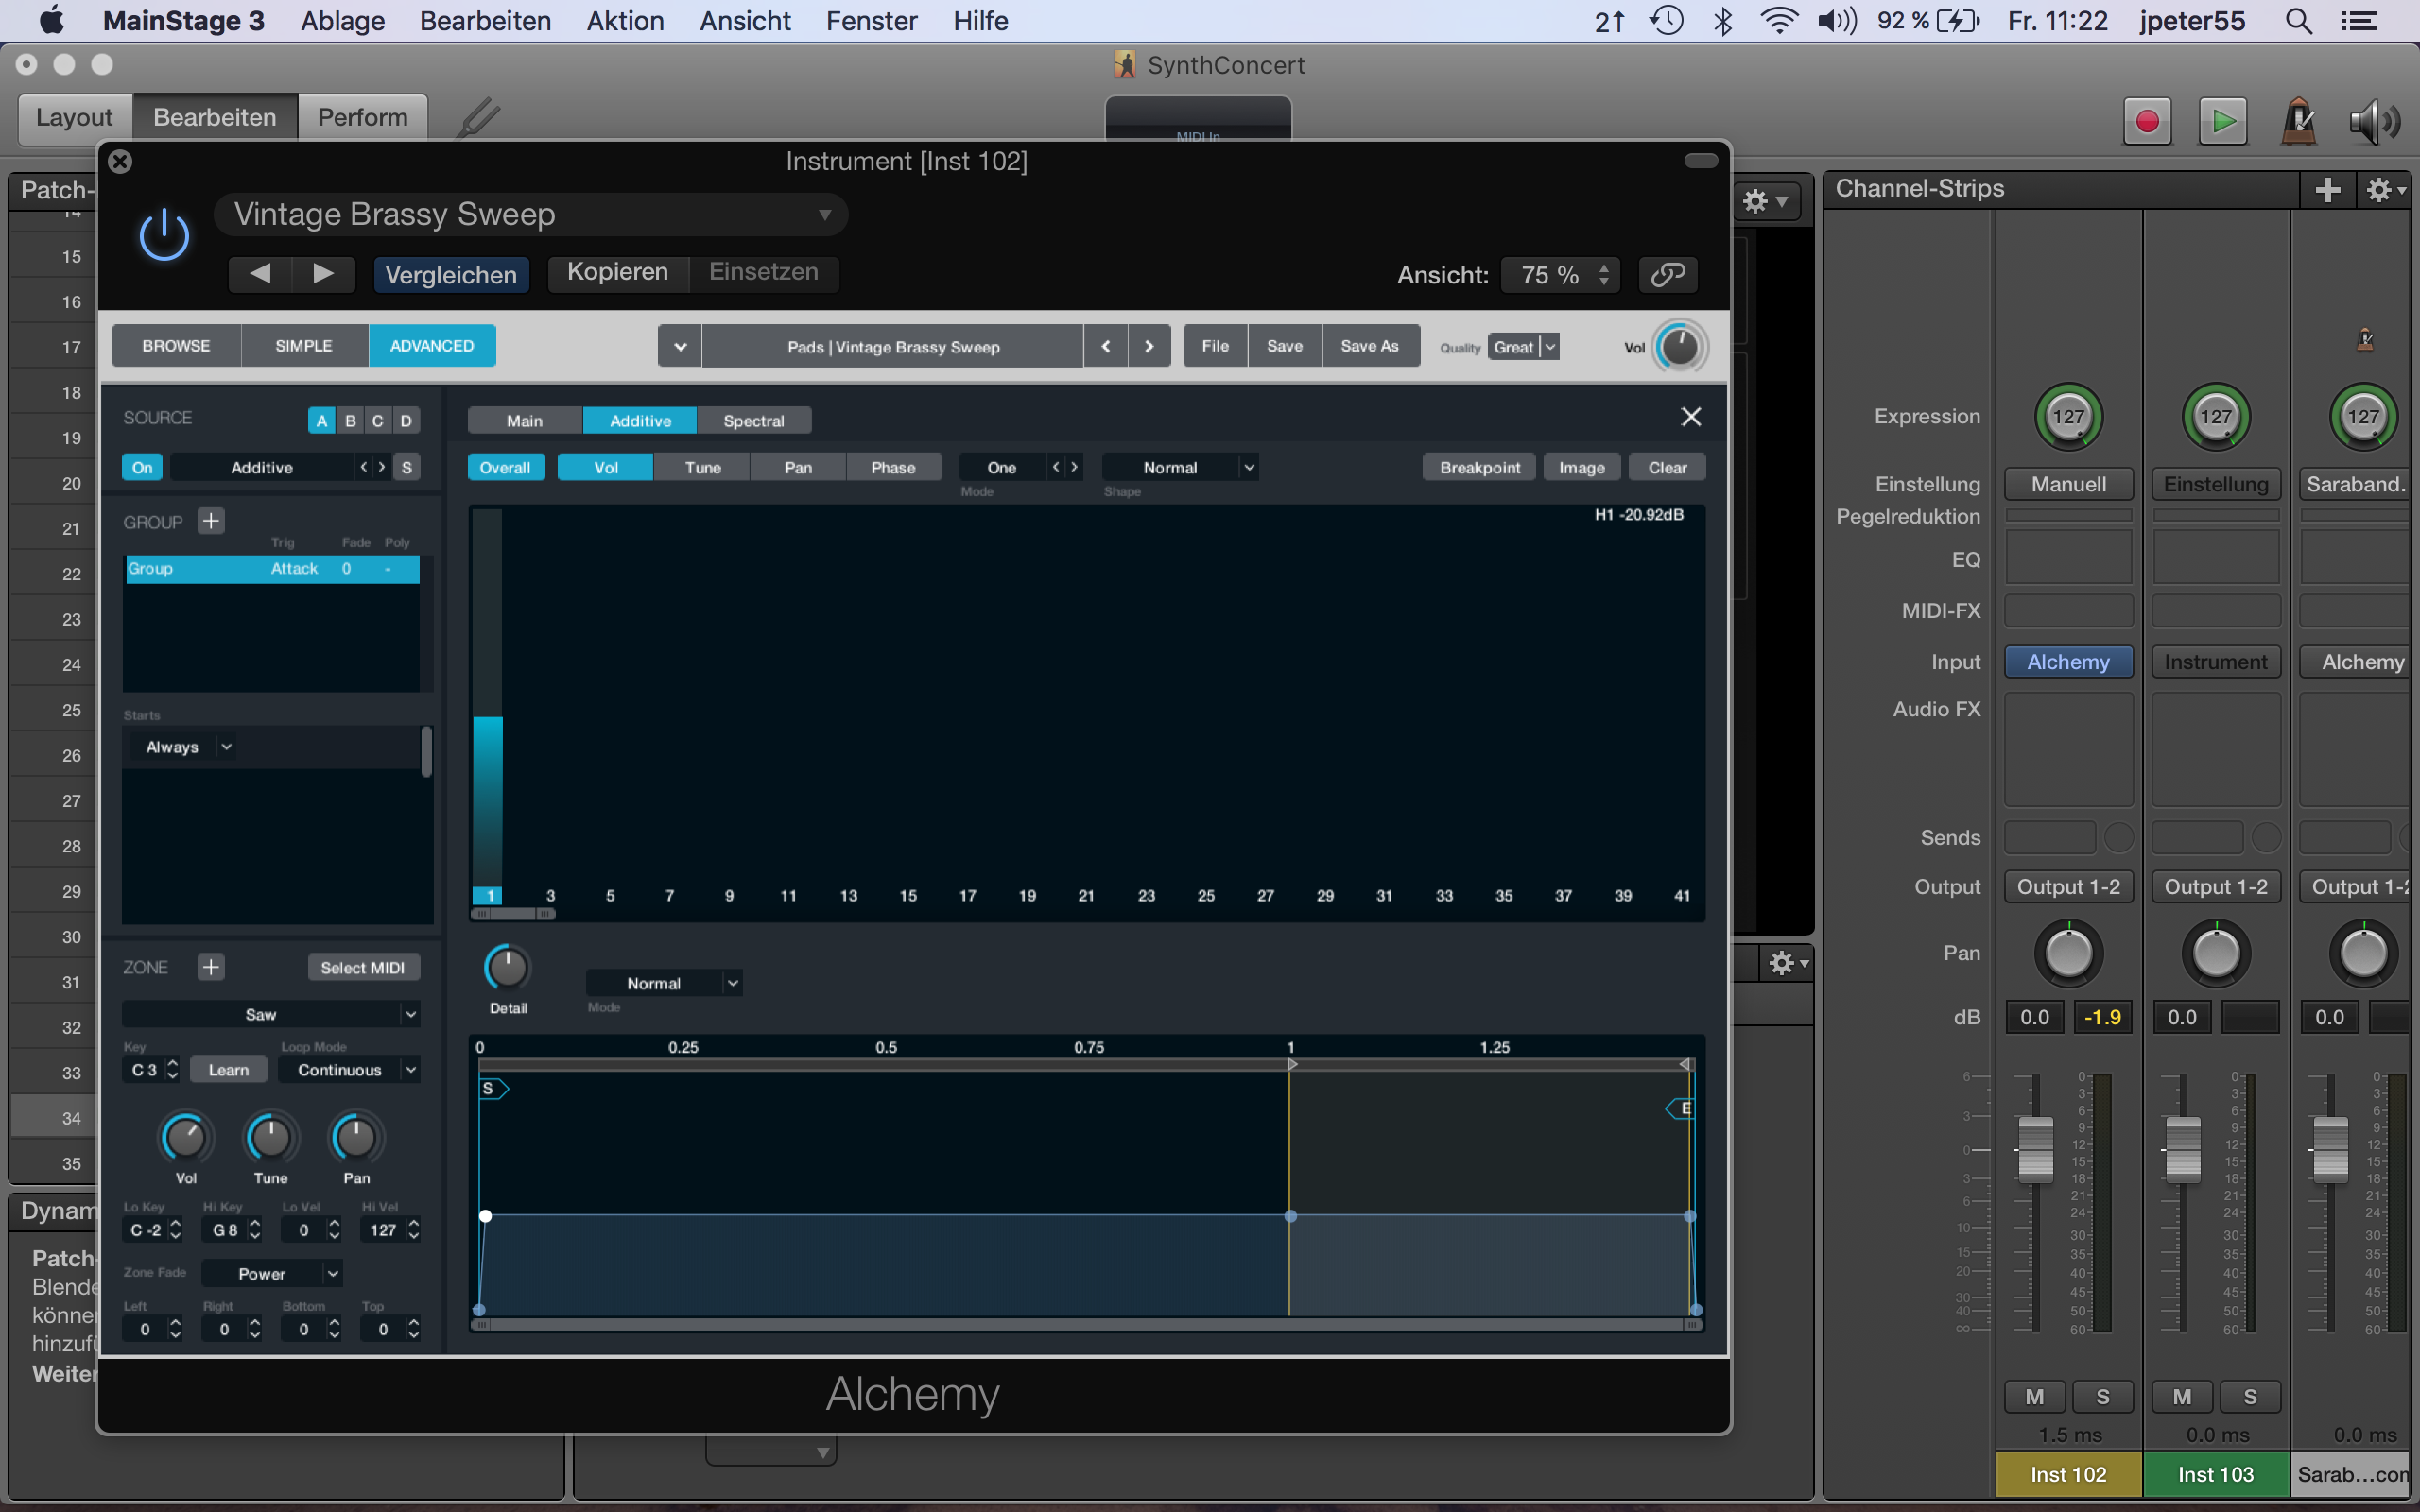The image size is (2420, 1512).
Task: Solo the Inst 103 channel strip
Action: (x=2250, y=1396)
